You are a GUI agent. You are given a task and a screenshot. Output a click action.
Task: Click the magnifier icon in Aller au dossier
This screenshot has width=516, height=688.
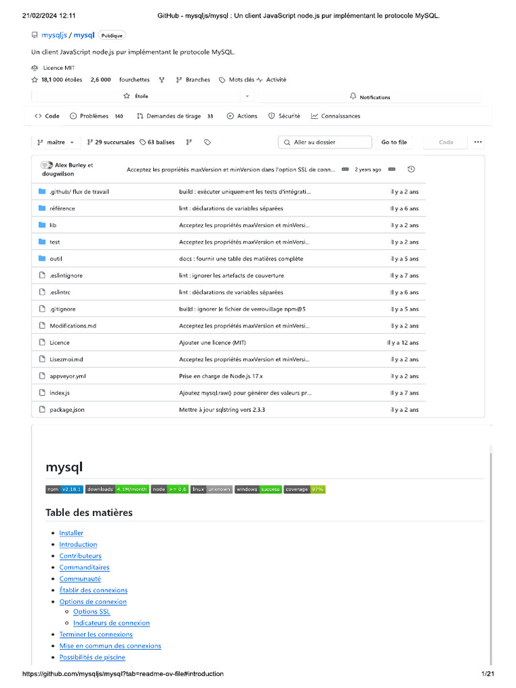287,142
